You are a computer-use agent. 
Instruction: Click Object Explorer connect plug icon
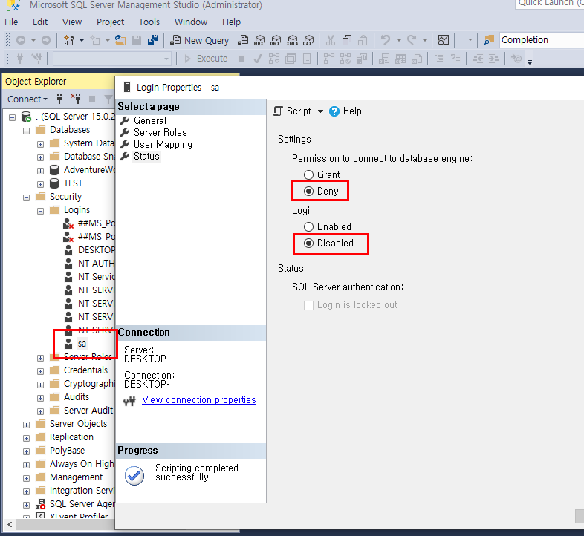coord(59,99)
